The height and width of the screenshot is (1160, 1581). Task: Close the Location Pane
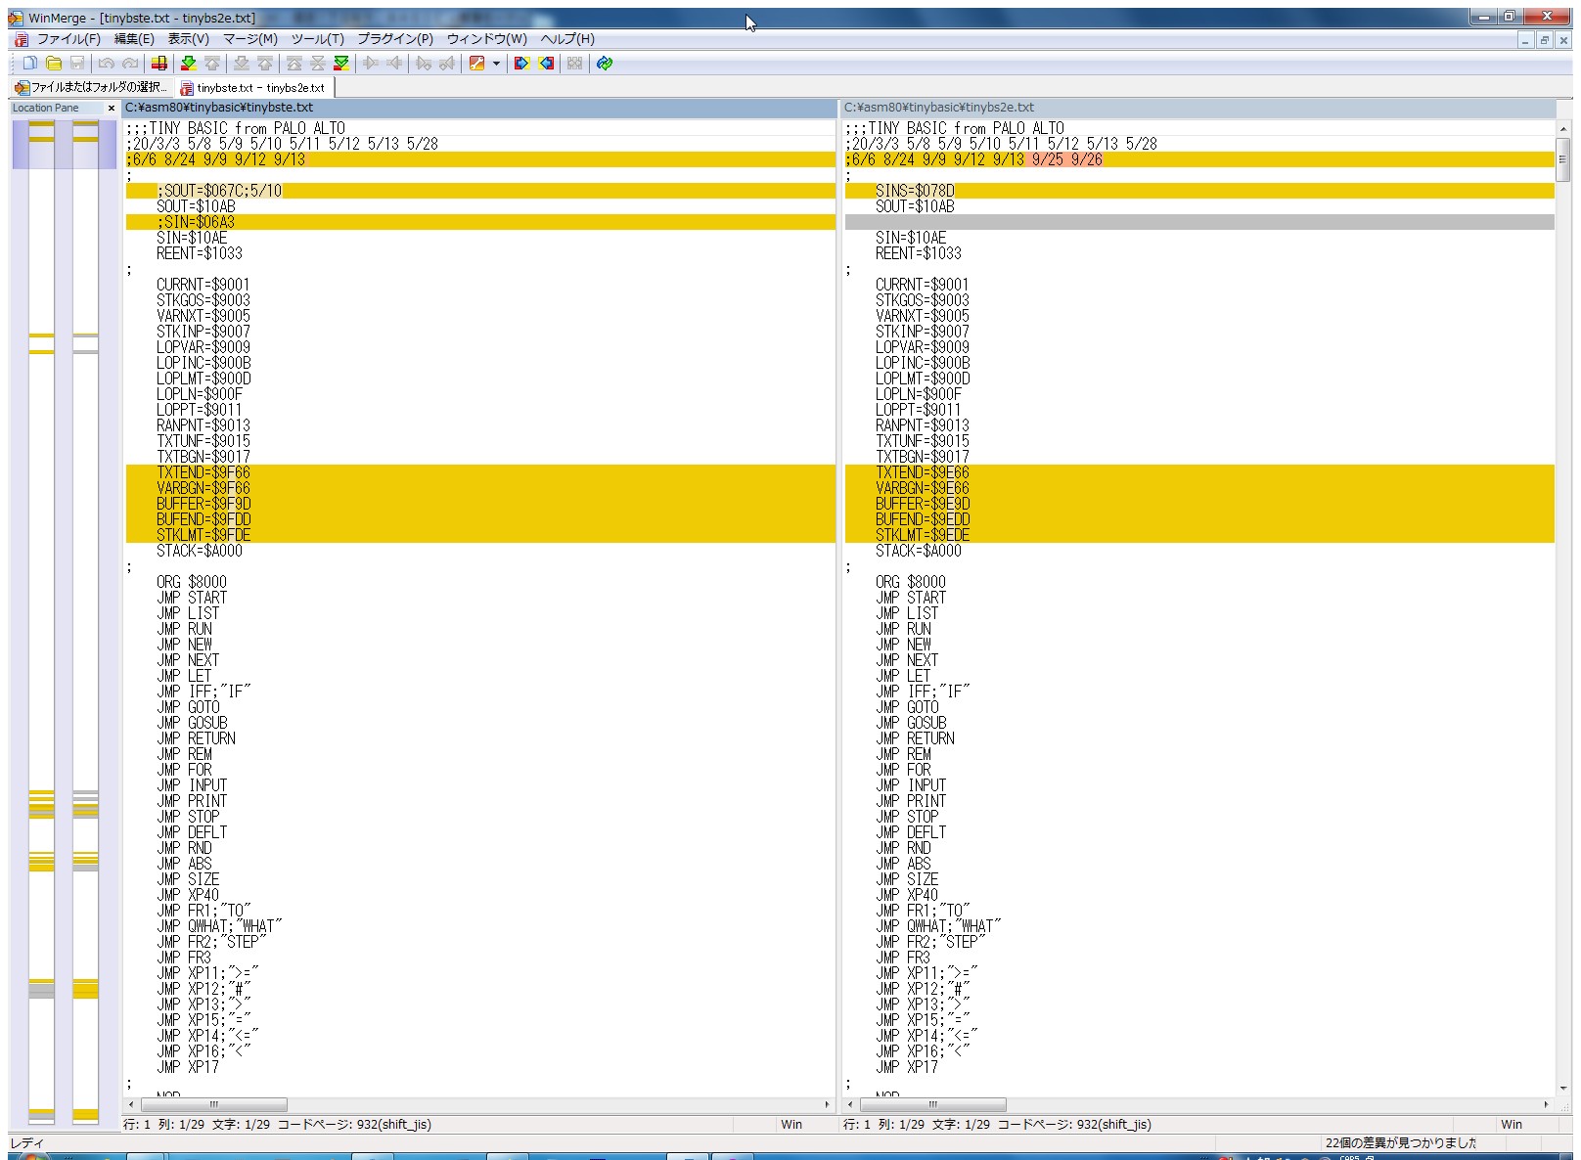112,108
